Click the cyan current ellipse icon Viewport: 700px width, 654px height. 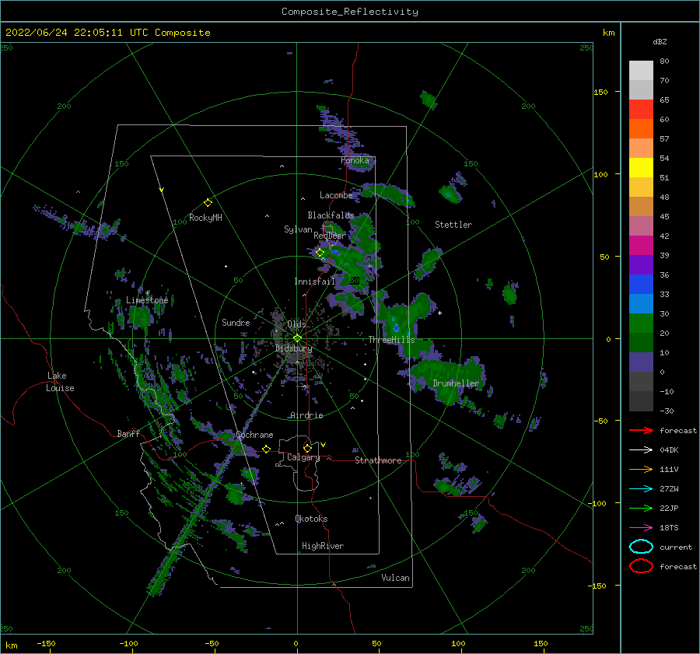click(x=641, y=547)
